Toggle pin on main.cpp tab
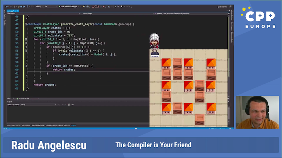This screenshot has height=158, width=282. (x=15, y=11)
